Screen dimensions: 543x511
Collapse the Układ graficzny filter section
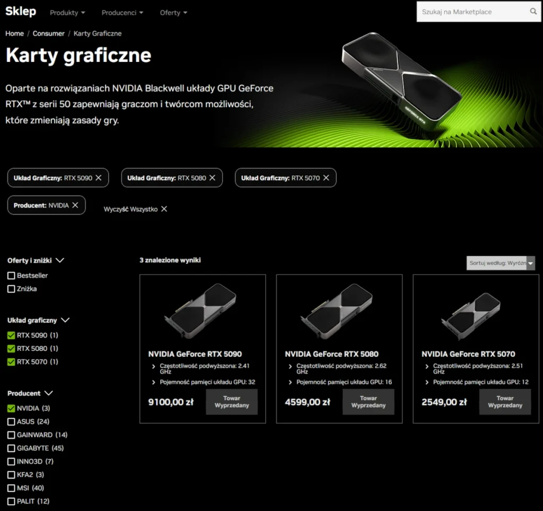65,320
